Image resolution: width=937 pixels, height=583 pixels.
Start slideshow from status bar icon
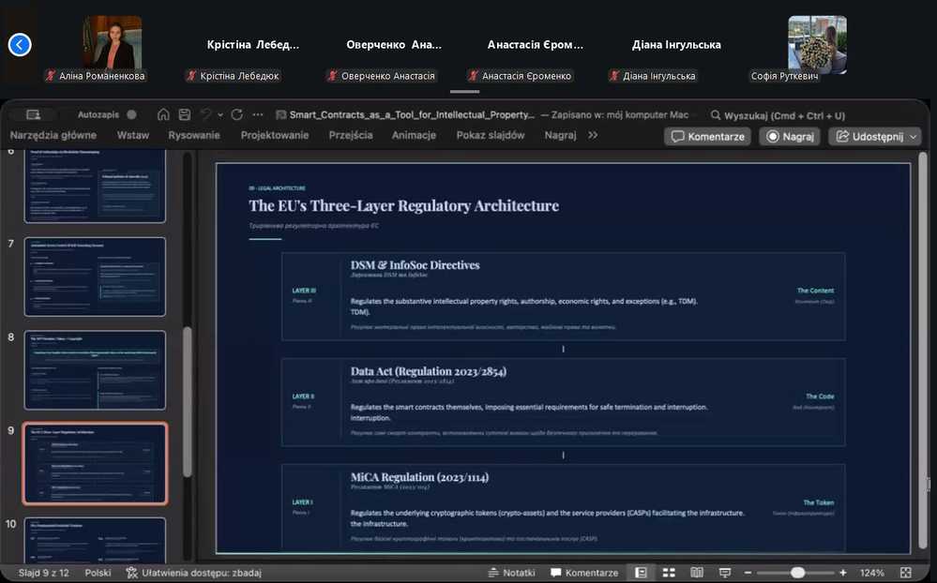tap(724, 573)
